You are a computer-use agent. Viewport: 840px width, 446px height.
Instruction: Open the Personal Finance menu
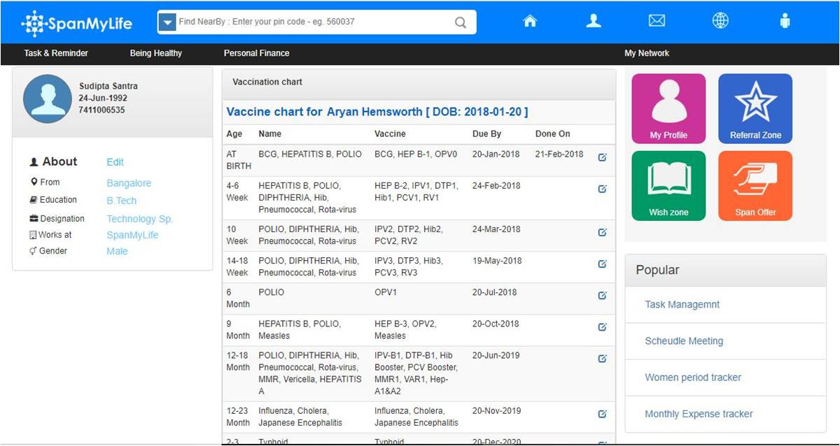point(256,53)
